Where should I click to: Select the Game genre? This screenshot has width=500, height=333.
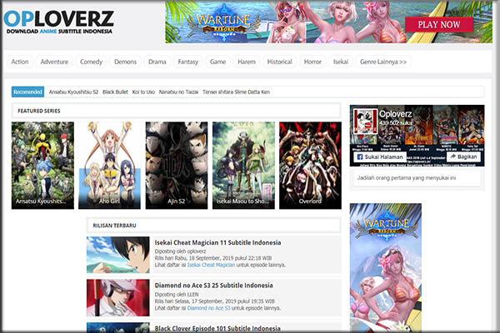(x=217, y=62)
